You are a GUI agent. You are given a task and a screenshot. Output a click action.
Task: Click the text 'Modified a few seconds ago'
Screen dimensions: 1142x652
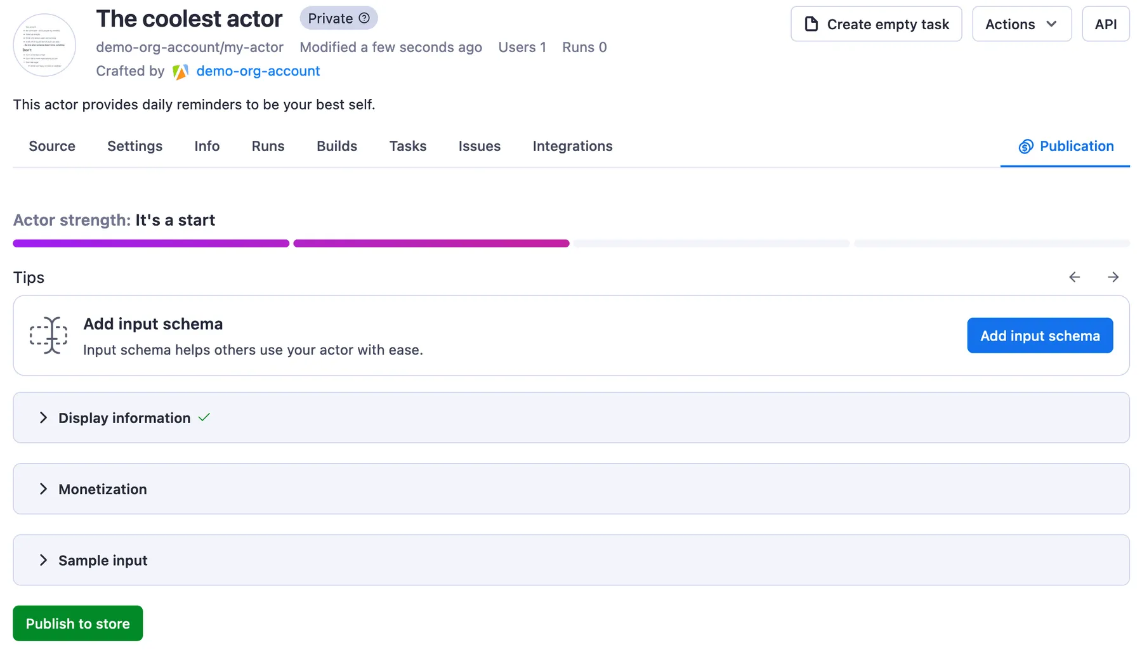point(391,47)
